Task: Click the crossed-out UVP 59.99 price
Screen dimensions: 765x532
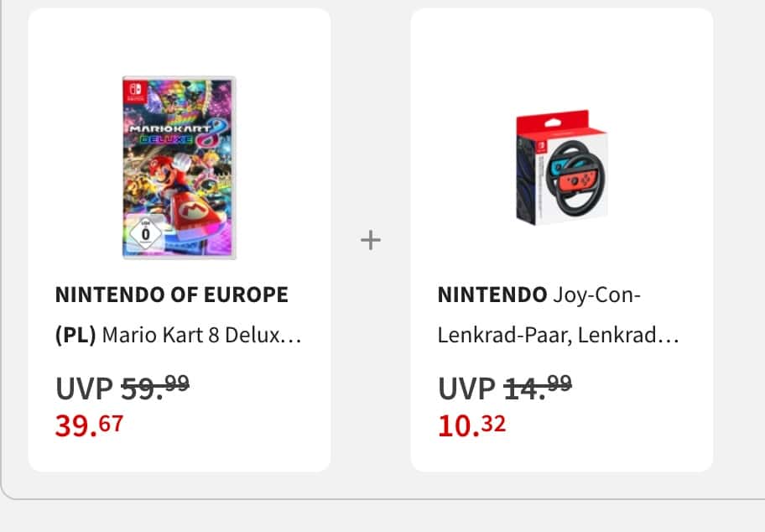Action: [122, 388]
